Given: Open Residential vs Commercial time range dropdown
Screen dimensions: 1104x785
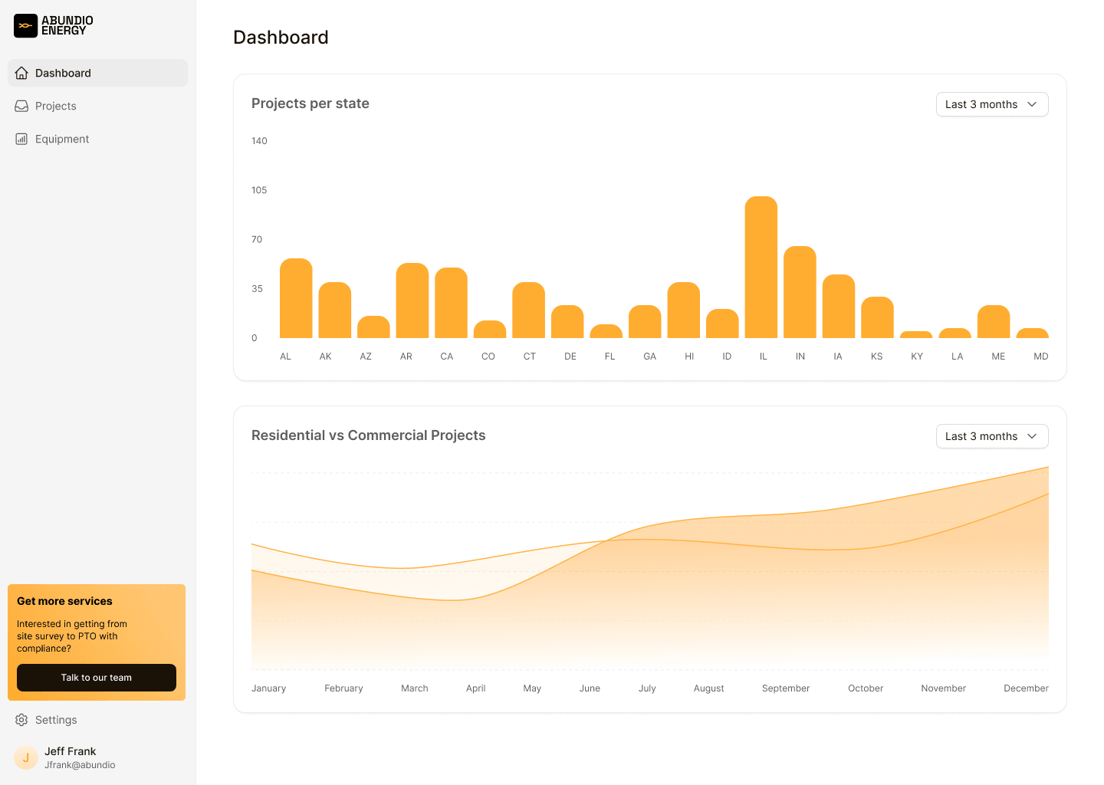Looking at the screenshot, I should [991, 436].
